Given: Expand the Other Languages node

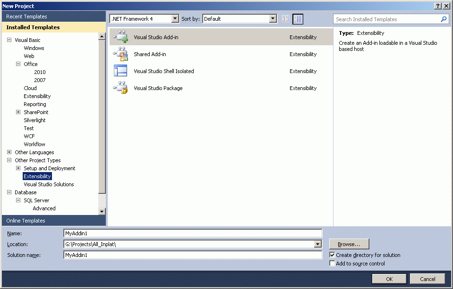Looking at the screenshot, I should point(9,152).
